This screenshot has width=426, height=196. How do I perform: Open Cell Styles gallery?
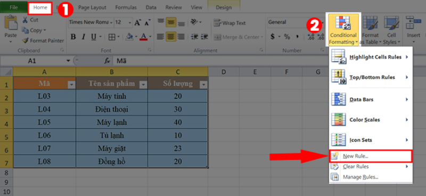[x=391, y=30]
